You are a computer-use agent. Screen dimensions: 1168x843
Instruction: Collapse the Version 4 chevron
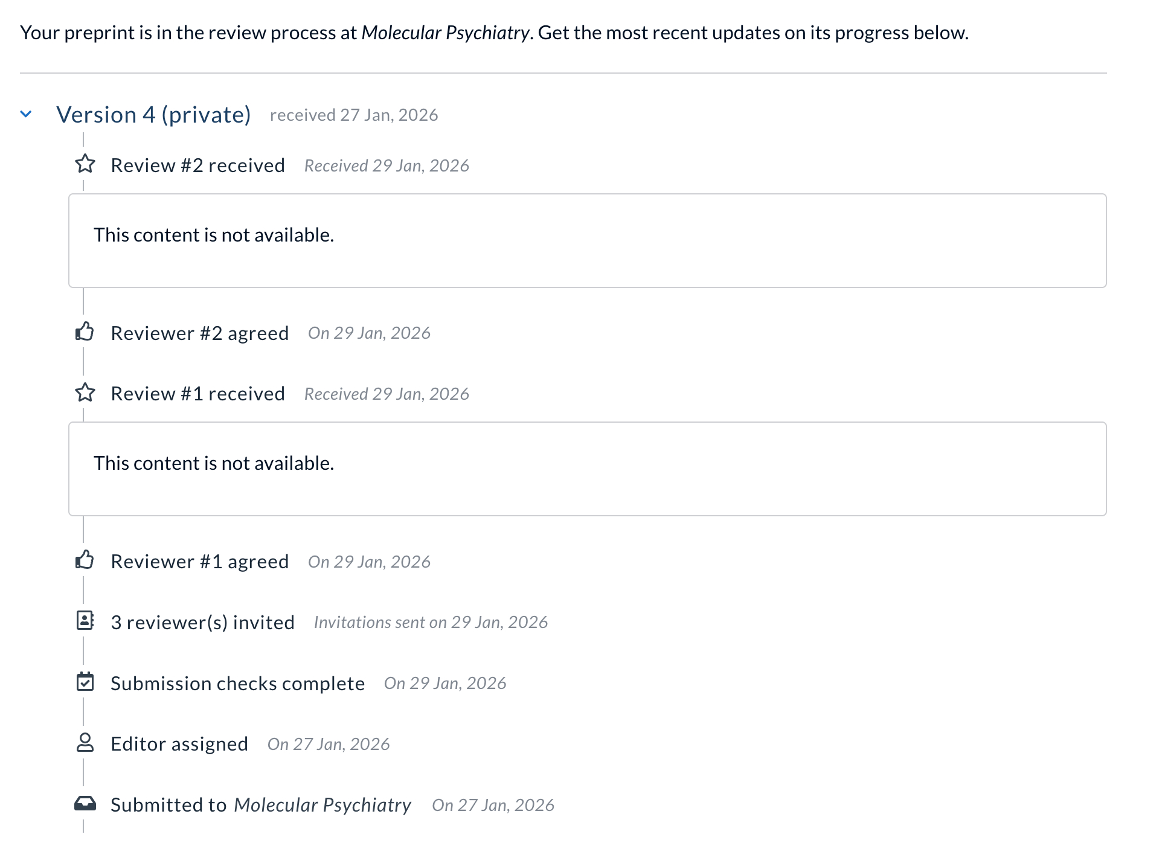(26, 114)
